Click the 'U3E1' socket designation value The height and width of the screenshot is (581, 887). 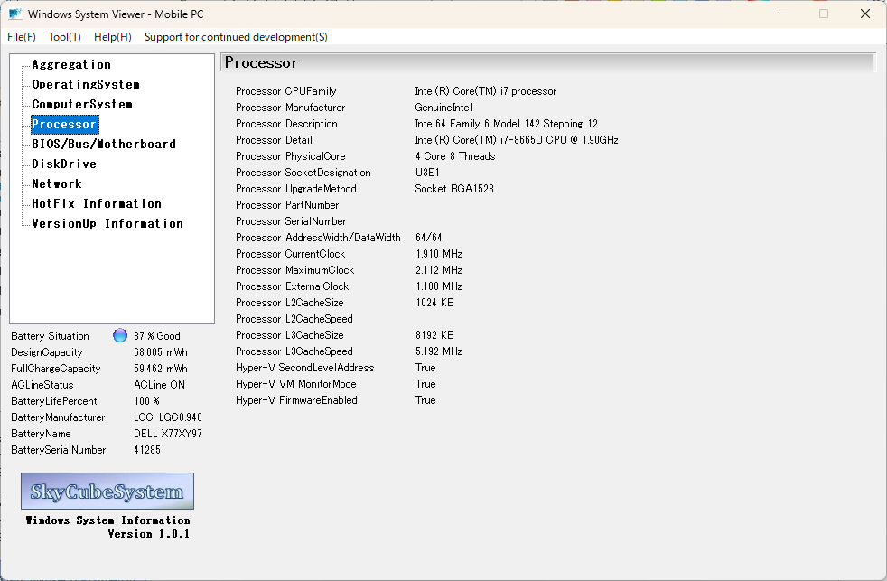427,173
